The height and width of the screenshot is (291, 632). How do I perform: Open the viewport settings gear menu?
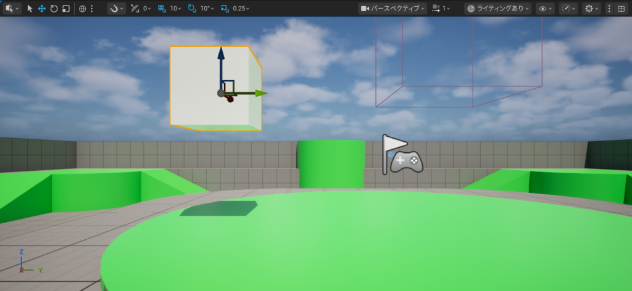click(x=592, y=9)
